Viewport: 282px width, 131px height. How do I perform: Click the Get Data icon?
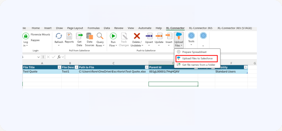tap(79, 36)
